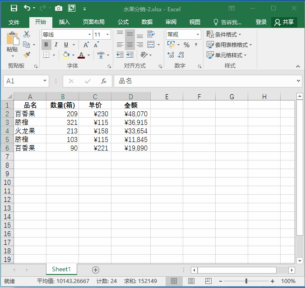Click the Cut scissors icon
Screen dimensions: 305x288
(27, 34)
